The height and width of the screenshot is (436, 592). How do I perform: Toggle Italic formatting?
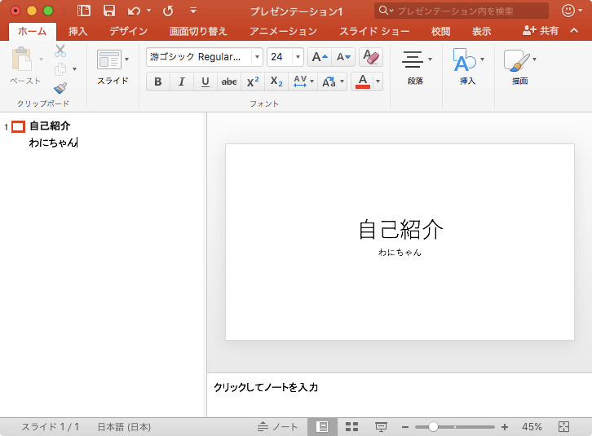(x=181, y=81)
